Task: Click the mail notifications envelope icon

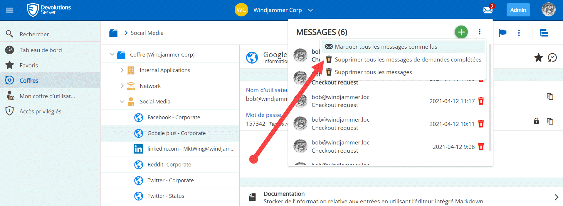Action: coord(488,10)
